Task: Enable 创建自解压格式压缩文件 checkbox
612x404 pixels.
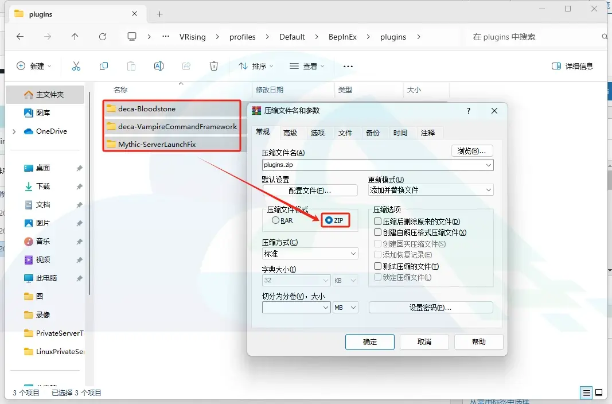Action: coord(378,232)
